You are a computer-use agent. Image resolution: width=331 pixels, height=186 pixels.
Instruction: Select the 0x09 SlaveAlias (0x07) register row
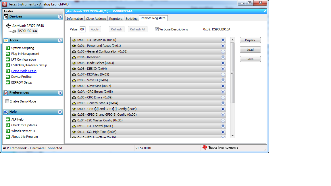148,86
